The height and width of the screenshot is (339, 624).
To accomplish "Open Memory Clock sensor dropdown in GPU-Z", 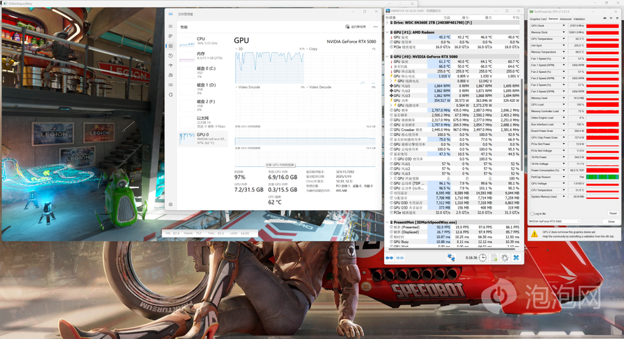I will tap(564, 32).
